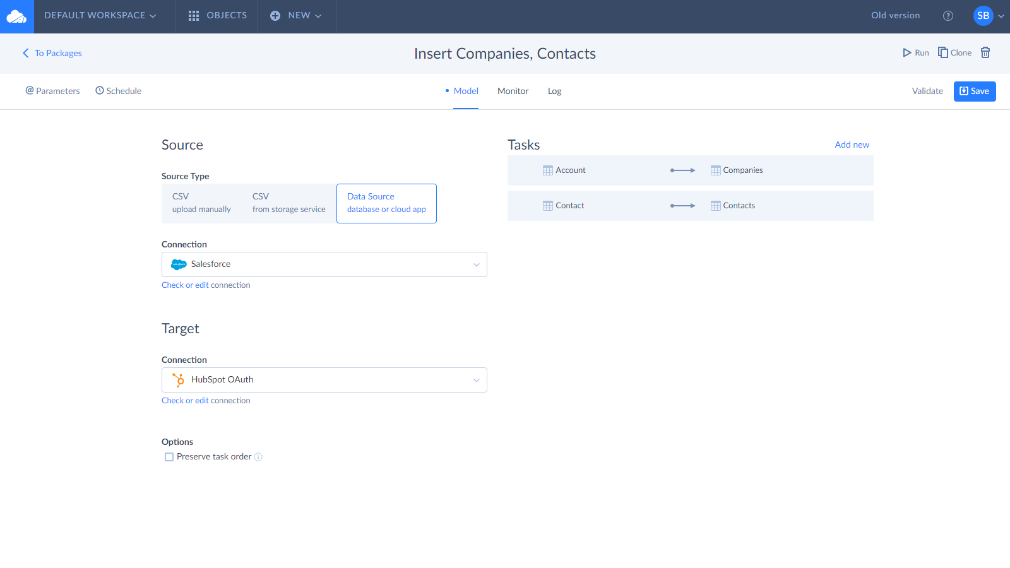Click the Account table icon
The image size is (1010, 568).
pyautogui.click(x=548, y=170)
